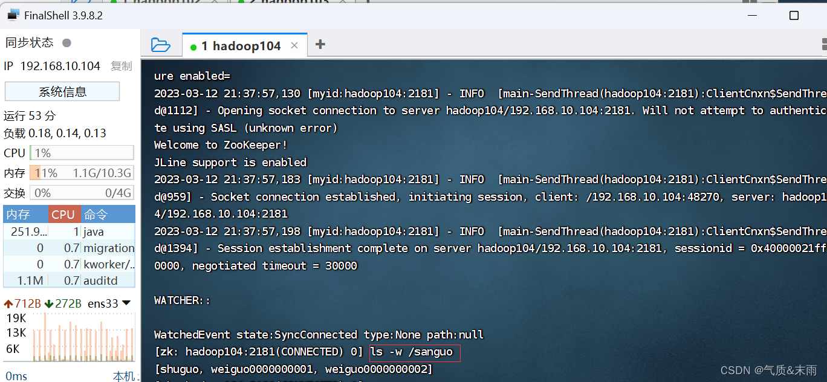The image size is (827, 382).
Task: Click the 同步状态 label
Action: pyautogui.click(x=30, y=43)
